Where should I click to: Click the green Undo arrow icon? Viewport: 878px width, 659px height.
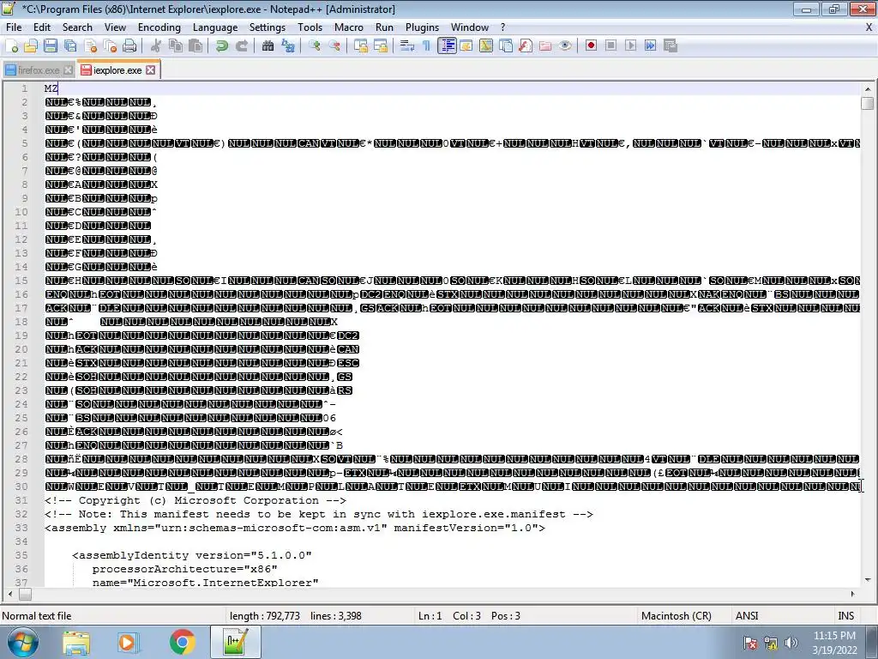point(222,46)
